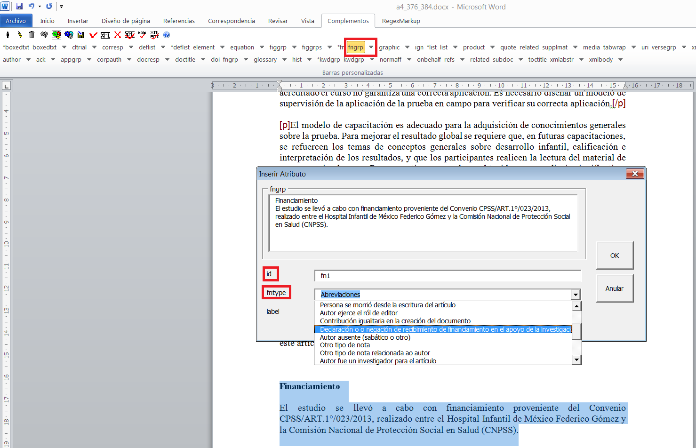
Task: Click the XML icon in markup toolbar
Action: coord(105,35)
